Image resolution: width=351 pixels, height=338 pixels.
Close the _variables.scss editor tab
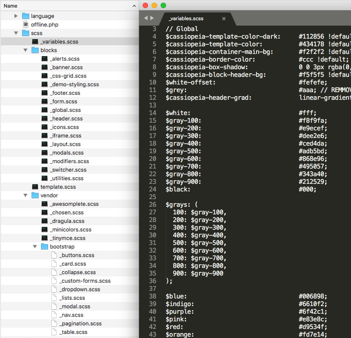pos(224,19)
